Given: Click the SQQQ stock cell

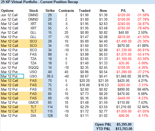Looking at the screenshot, I should [x=34, y=68].
